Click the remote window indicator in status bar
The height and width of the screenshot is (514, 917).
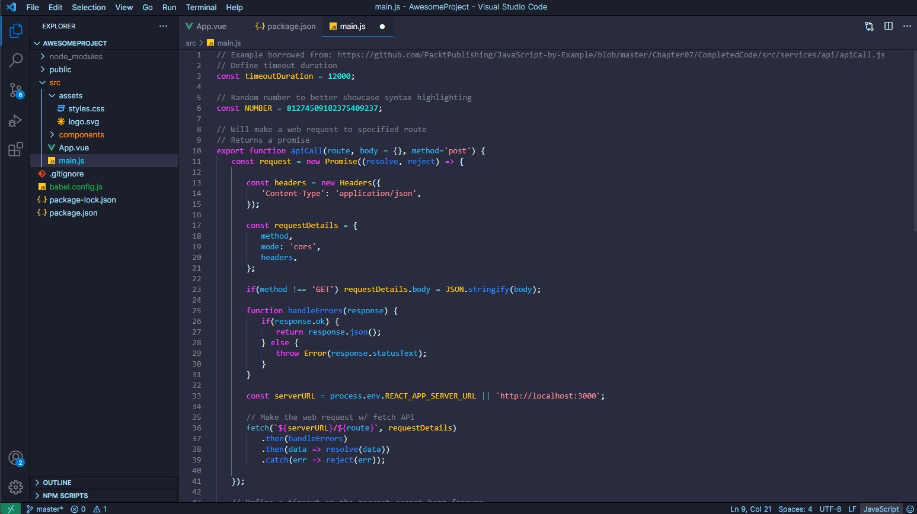11,509
